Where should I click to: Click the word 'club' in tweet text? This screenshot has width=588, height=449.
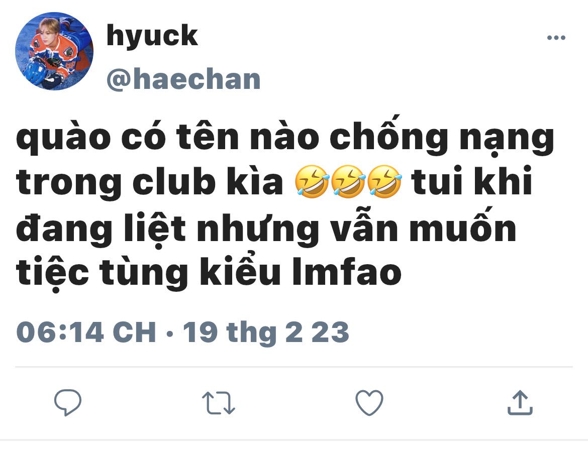tap(174, 182)
